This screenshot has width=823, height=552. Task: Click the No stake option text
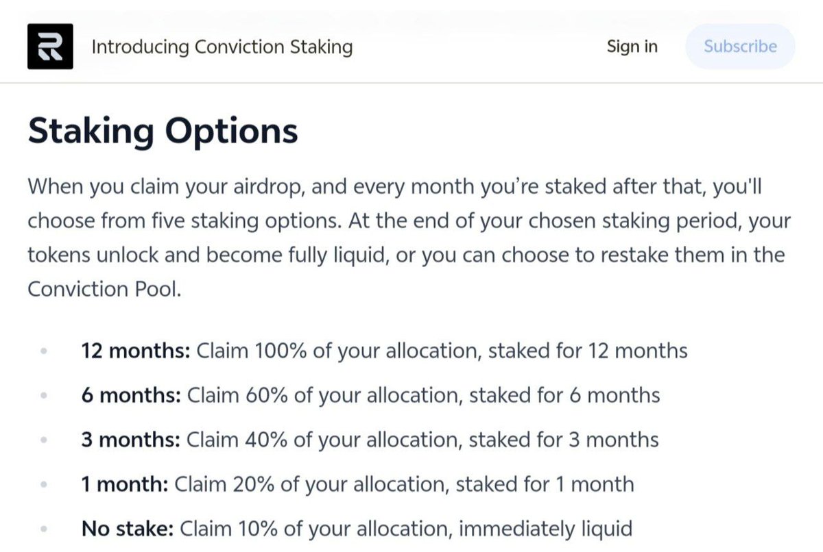coord(357,529)
